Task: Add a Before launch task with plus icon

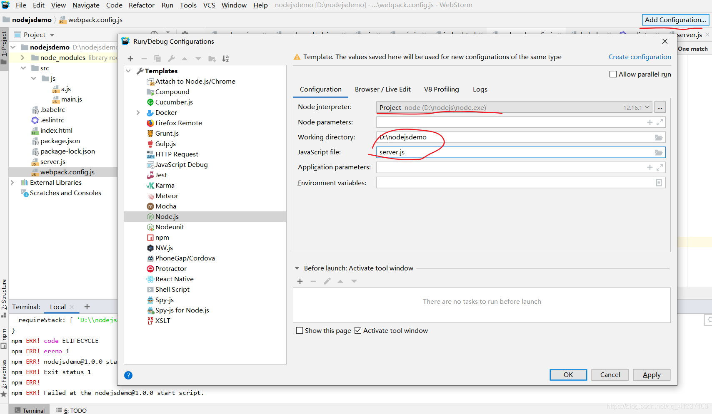Action: point(300,281)
